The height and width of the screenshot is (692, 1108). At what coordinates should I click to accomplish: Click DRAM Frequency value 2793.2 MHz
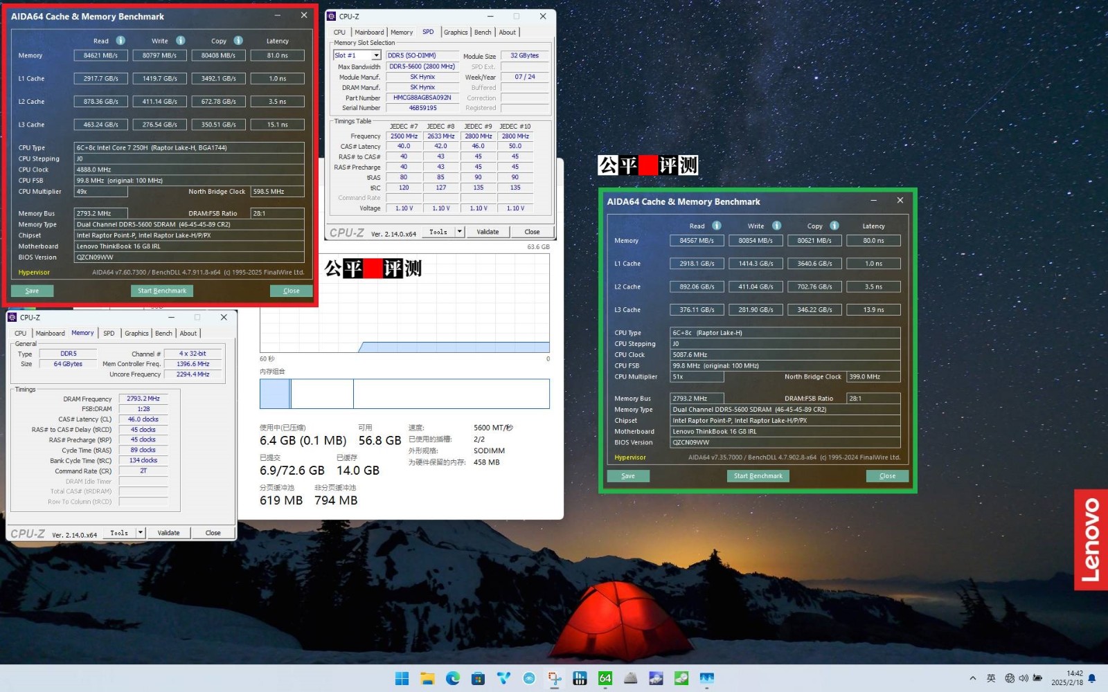(x=143, y=399)
